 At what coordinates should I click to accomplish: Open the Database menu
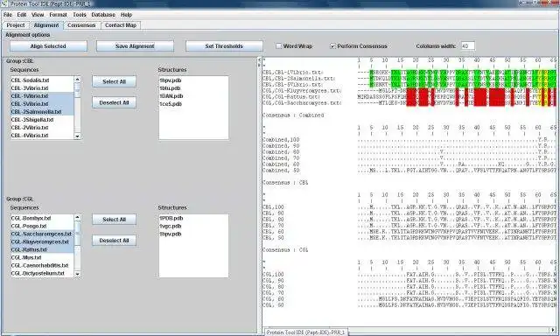pyautogui.click(x=103, y=15)
